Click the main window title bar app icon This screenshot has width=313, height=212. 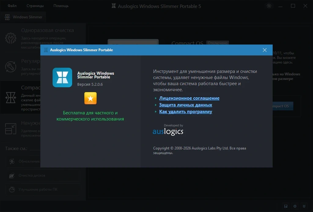pos(114,6)
